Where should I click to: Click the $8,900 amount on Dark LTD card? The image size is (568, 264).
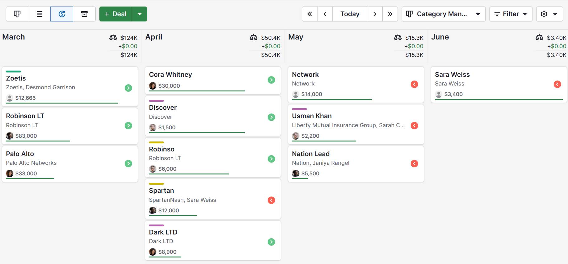pyautogui.click(x=167, y=252)
